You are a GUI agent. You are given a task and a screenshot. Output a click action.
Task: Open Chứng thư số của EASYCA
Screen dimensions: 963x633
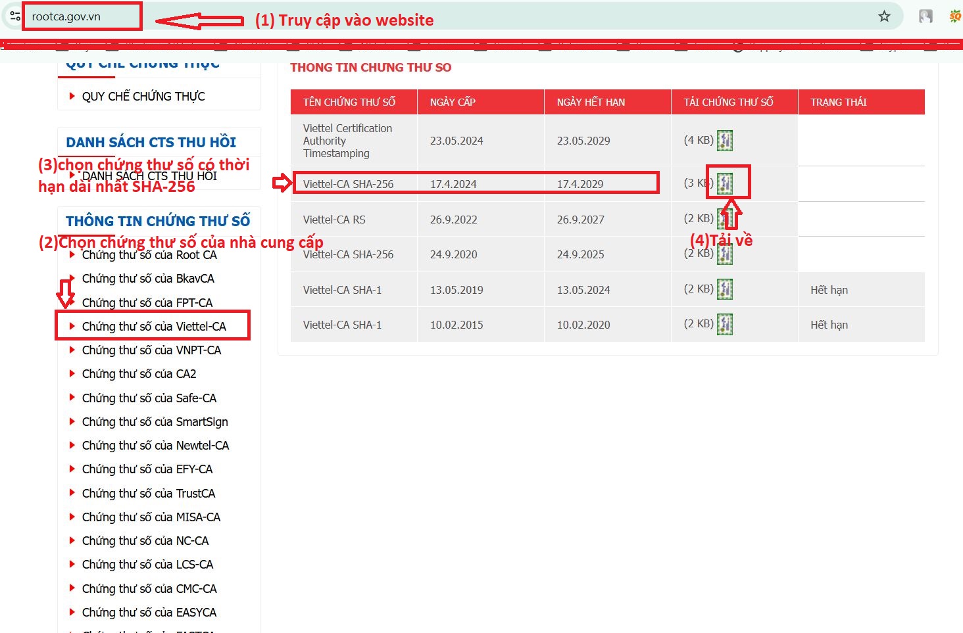point(149,613)
